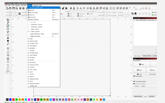This screenshot has height=103, width=165.
Task: Pick the Rectangle drawing tool
Action: click(8, 26)
